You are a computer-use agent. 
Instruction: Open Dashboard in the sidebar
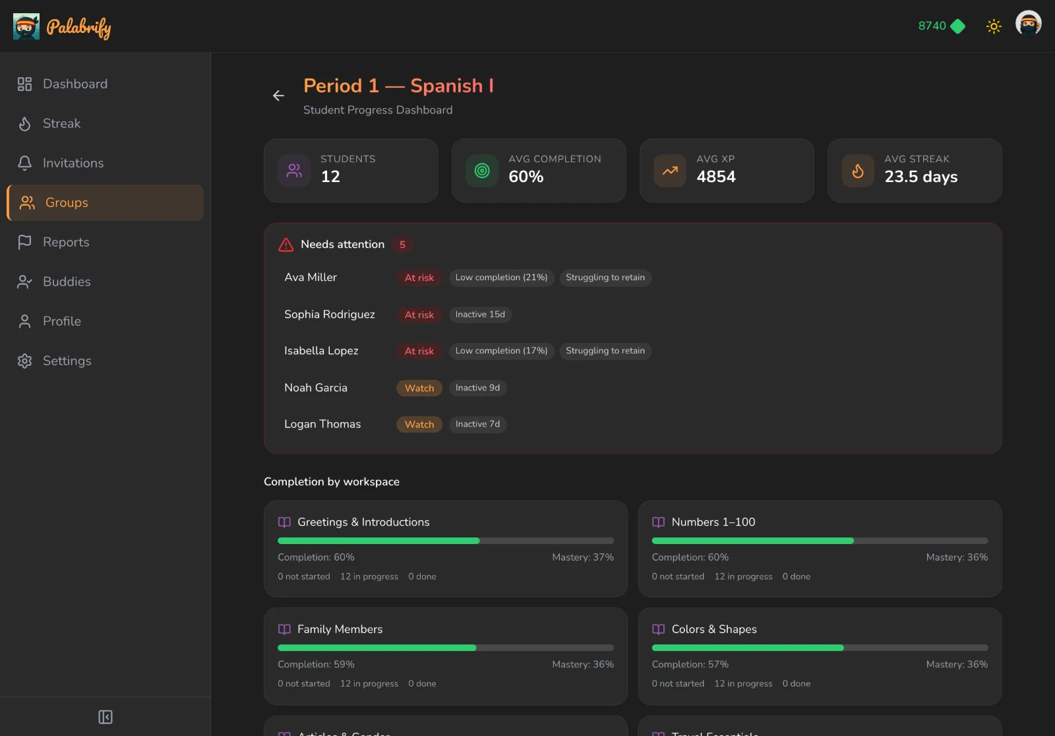point(105,84)
